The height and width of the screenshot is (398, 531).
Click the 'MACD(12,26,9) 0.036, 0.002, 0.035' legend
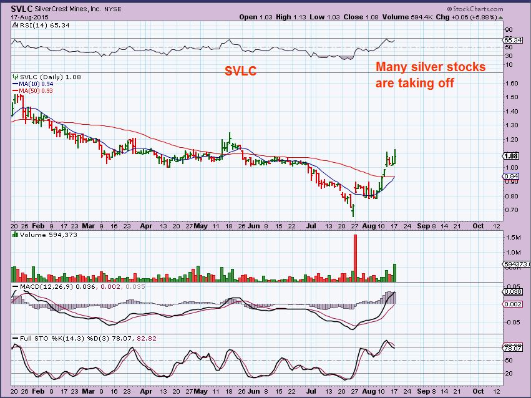click(82, 287)
